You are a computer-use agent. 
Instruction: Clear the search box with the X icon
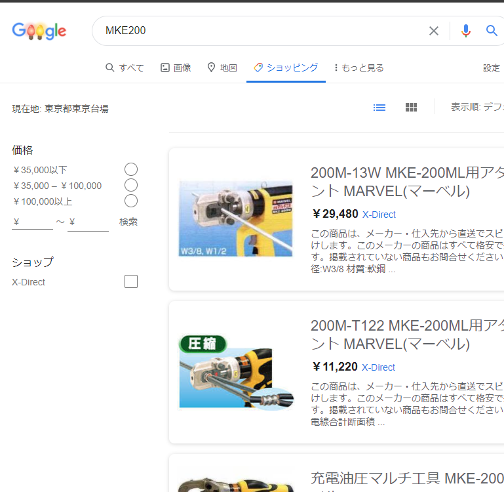click(x=434, y=31)
